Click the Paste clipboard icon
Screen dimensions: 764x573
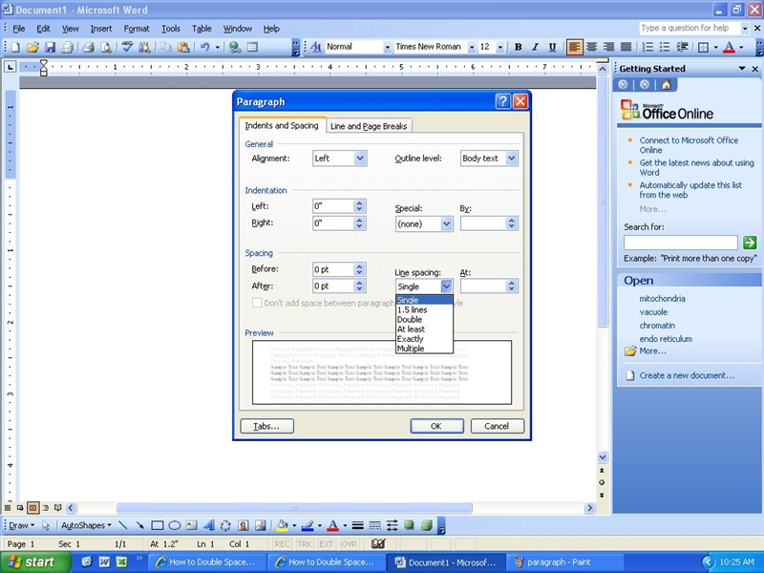pyautogui.click(x=183, y=47)
